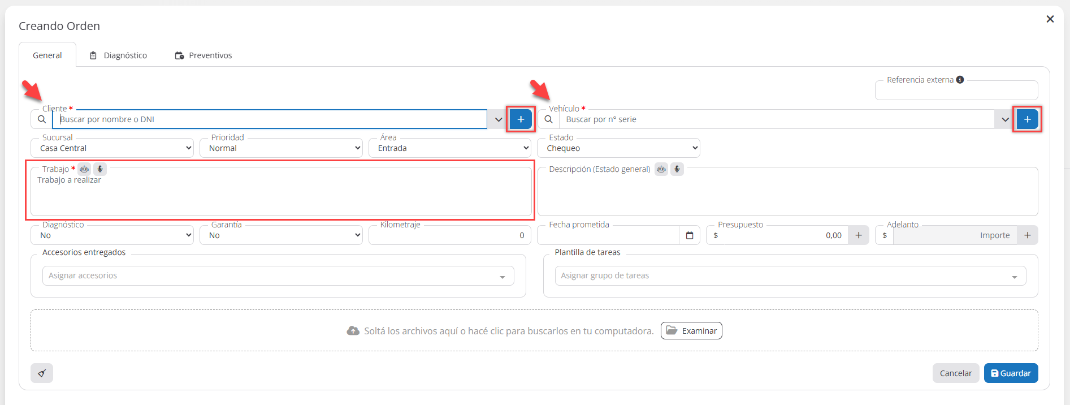The image size is (1070, 405).
Task: Click the microphone icon next to Trabajo
Action: point(100,169)
